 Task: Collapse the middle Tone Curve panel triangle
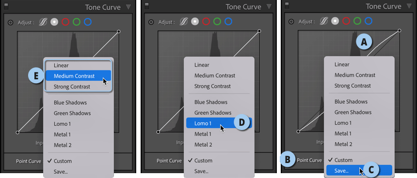(x=269, y=6)
